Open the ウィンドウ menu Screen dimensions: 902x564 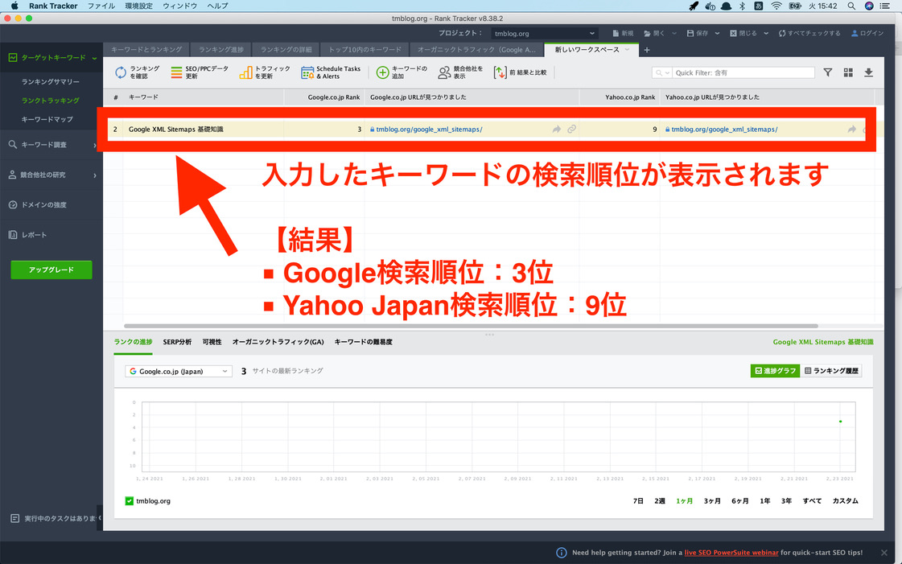pyautogui.click(x=179, y=6)
